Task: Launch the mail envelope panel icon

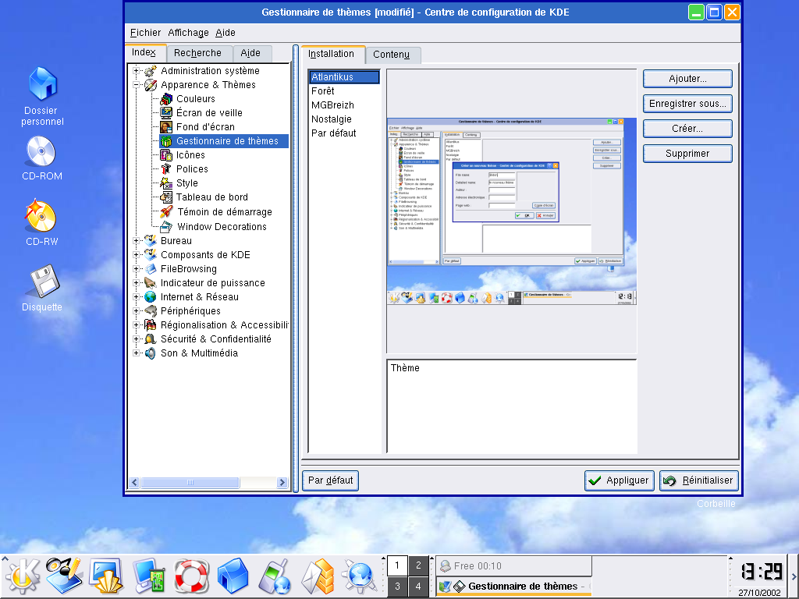Action: pos(318,576)
